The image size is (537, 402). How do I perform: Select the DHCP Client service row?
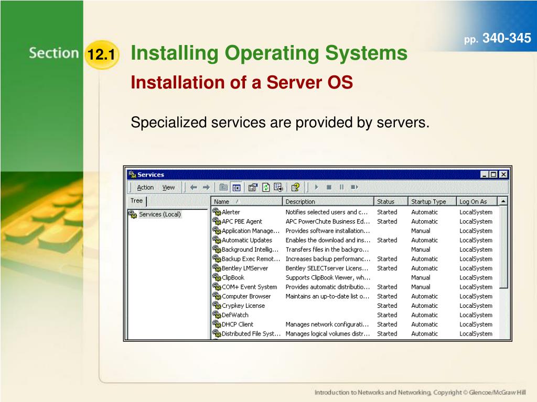pos(355,325)
